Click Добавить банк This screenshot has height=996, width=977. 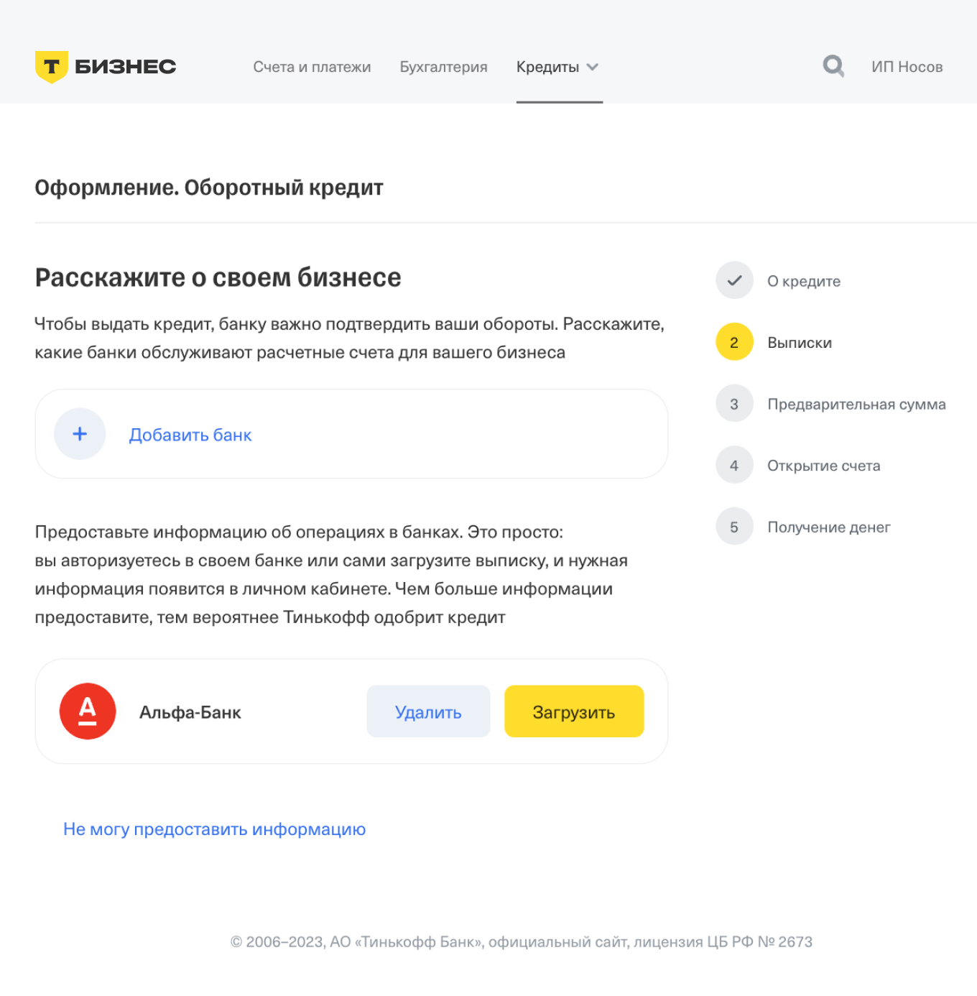pyautogui.click(x=190, y=434)
